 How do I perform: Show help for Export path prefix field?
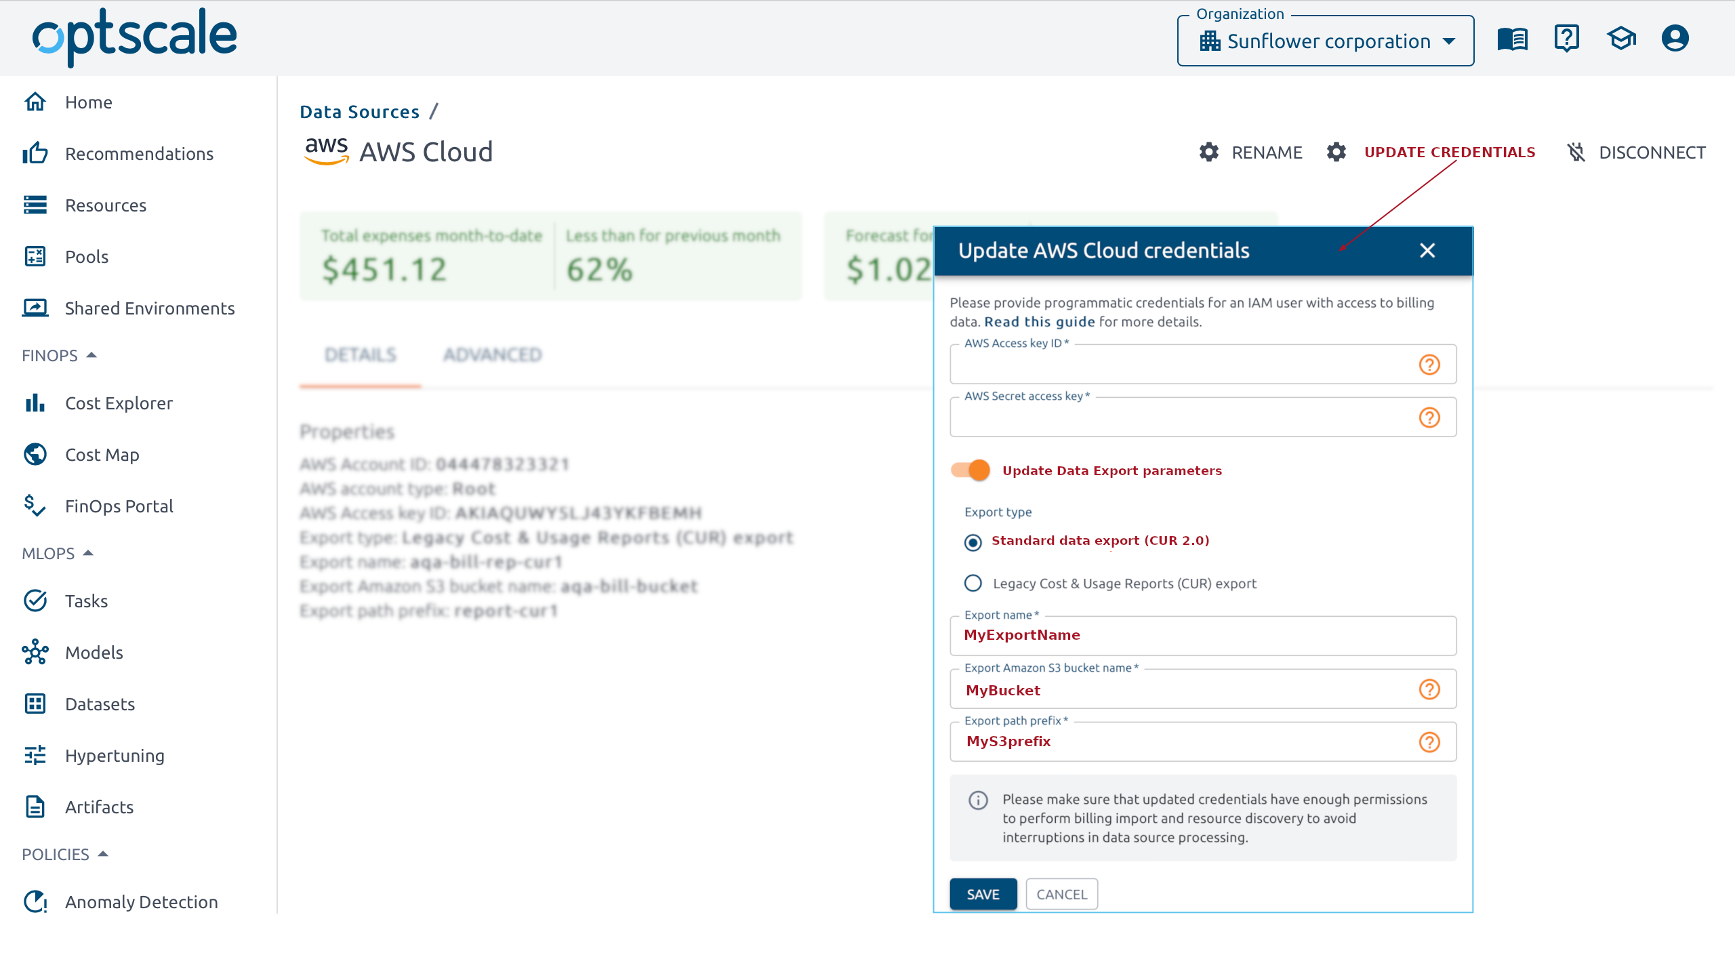(1430, 742)
